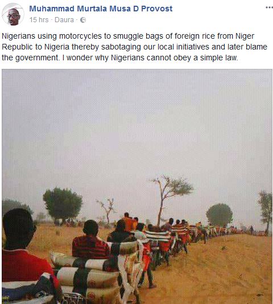
Task: Open the author's profile picture
Action: click(13, 15)
